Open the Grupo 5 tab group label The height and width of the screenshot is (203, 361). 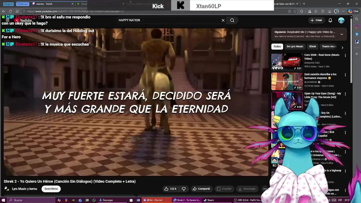coord(8,4)
